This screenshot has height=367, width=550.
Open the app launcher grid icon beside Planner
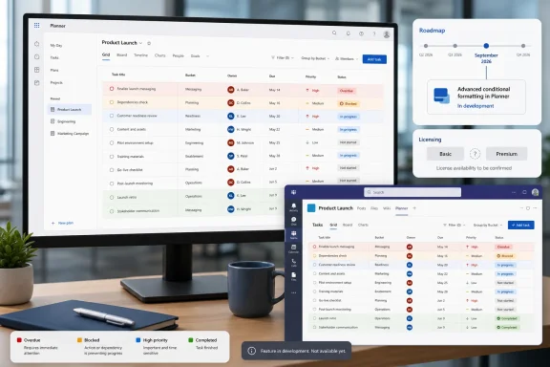tap(37, 25)
